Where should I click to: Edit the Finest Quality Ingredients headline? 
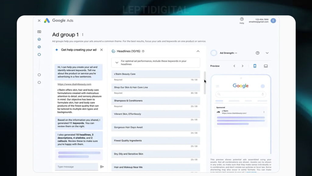point(156,141)
